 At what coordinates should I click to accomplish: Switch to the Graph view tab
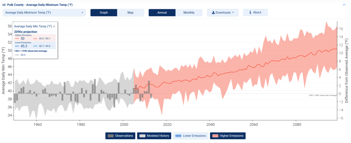[104, 13]
